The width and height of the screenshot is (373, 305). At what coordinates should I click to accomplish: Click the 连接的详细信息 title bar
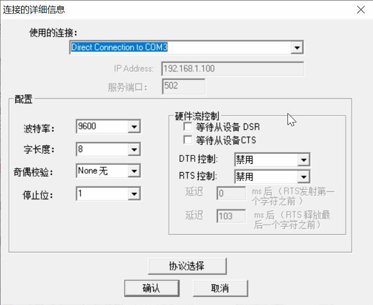click(x=172, y=9)
